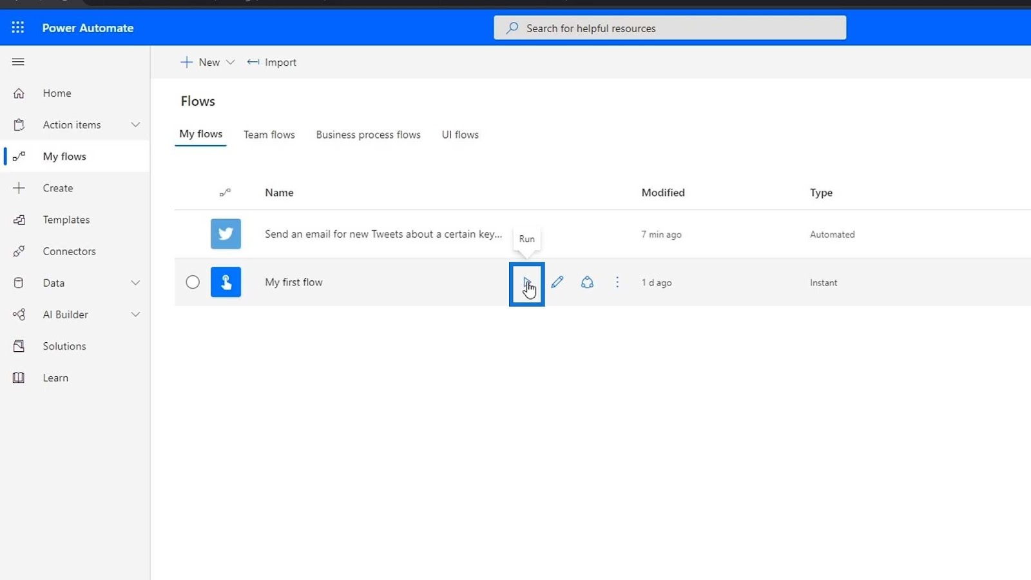Screen dimensions: 1031x580
Task: Click the Learn book icon in sidebar
Action: [x=19, y=378]
